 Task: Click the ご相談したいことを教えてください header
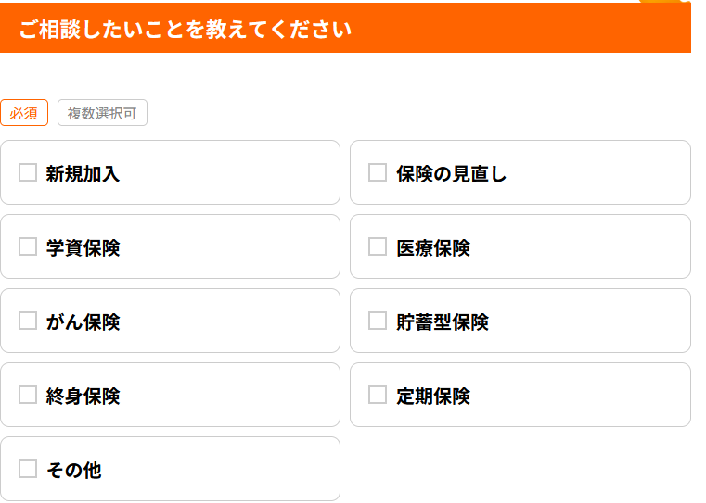tap(186, 30)
